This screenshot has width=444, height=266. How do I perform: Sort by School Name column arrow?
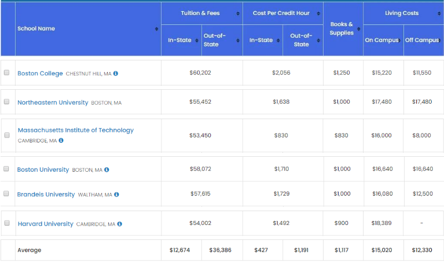(x=157, y=29)
